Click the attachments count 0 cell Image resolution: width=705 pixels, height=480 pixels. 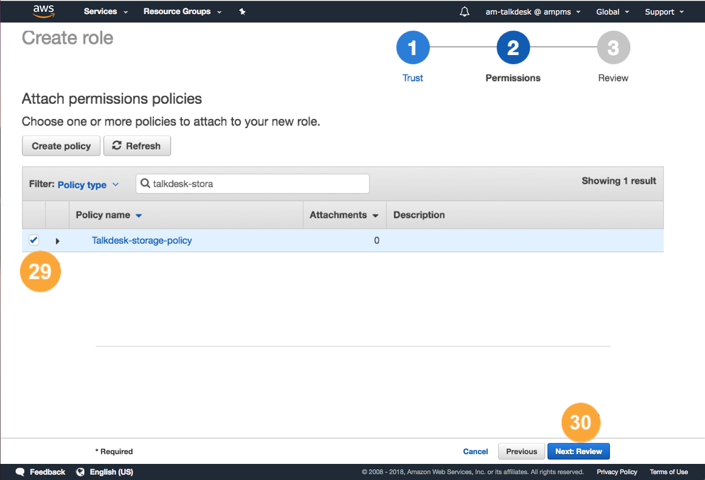(376, 240)
